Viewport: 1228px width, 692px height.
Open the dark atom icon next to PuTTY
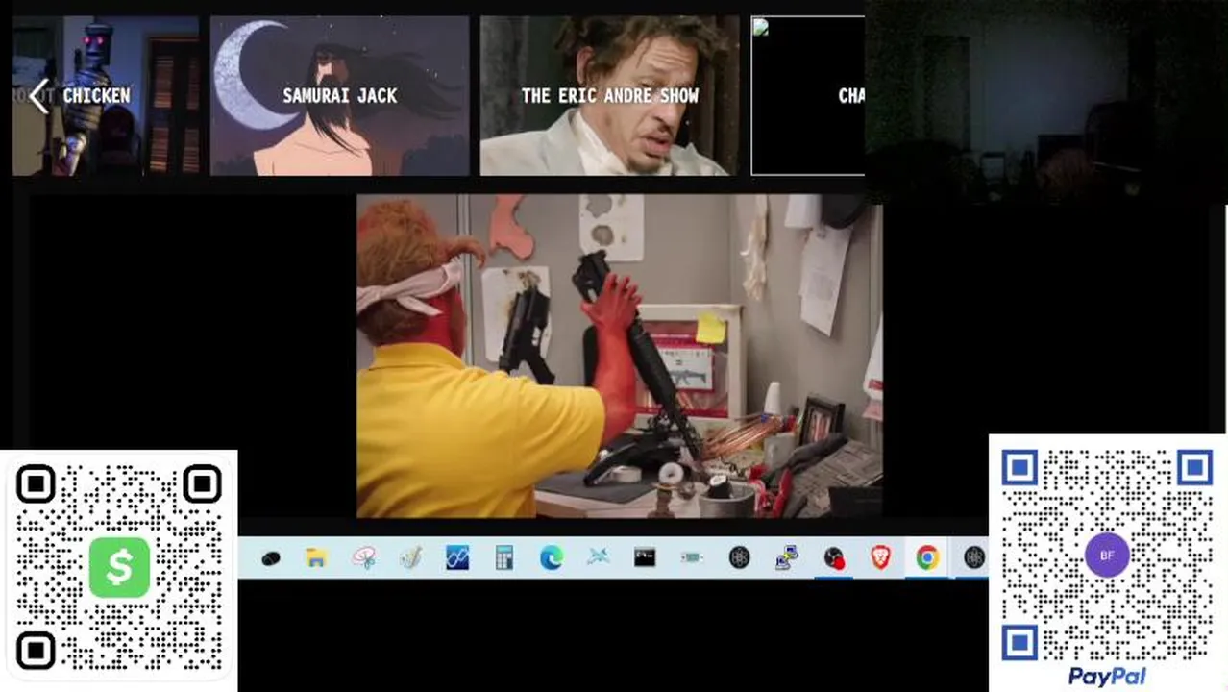pos(739,557)
